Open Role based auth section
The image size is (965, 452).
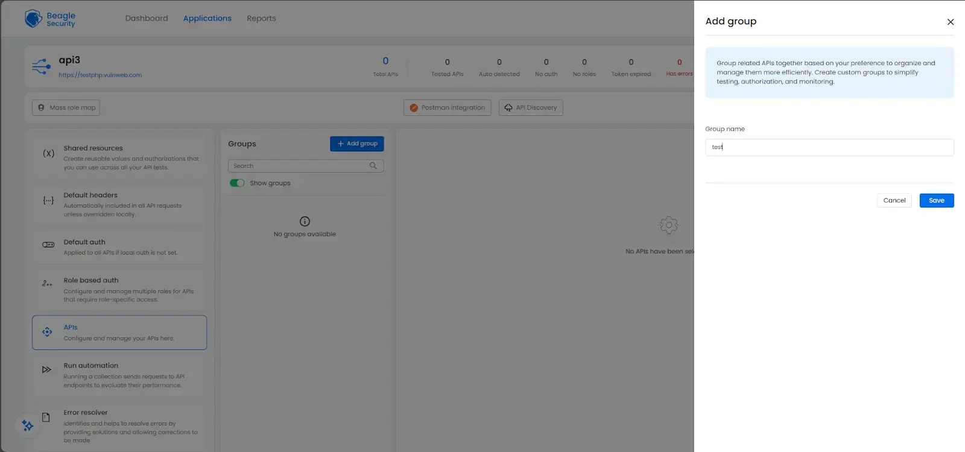pyautogui.click(x=119, y=289)
